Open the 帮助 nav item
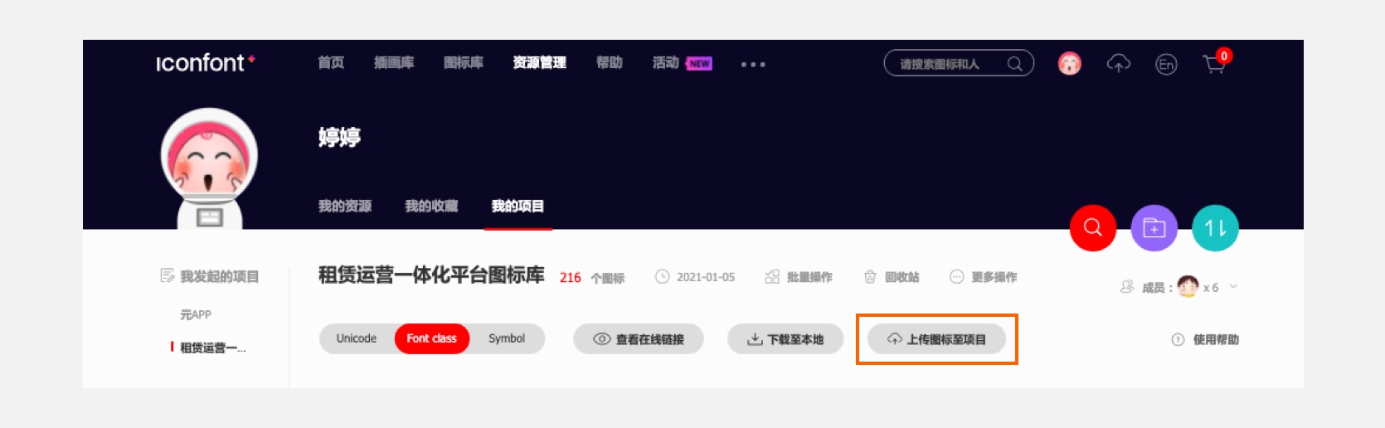Screen dimensions: 1385x428 610,63
